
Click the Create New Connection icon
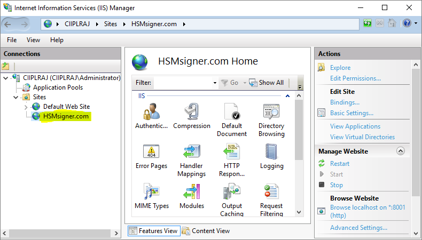(6, 66)
